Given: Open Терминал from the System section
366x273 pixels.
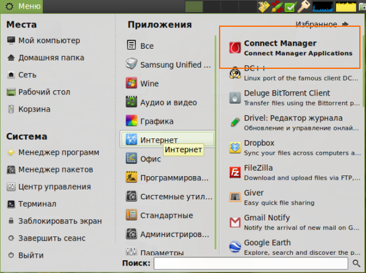Looking at the screenshot, I should coord(37,204).
